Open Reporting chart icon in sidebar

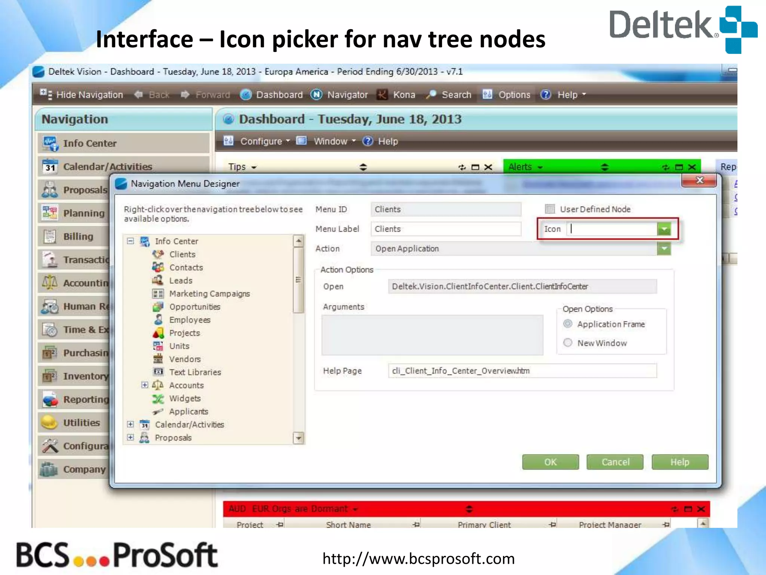click(x=50, y=399)
